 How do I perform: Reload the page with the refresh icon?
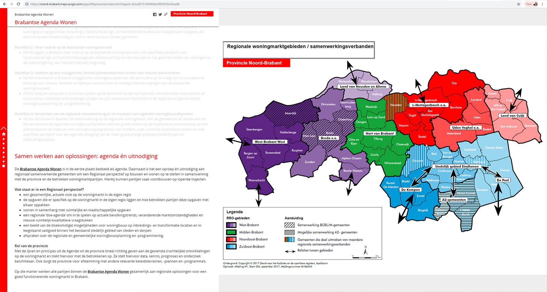[x=18, y=4]
